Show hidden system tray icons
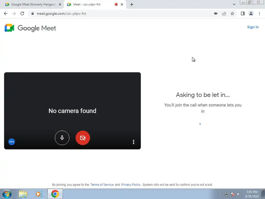Image resolution: width=265 pixels, height=199 pixels. pyautogui.click(x=220, y=194)
